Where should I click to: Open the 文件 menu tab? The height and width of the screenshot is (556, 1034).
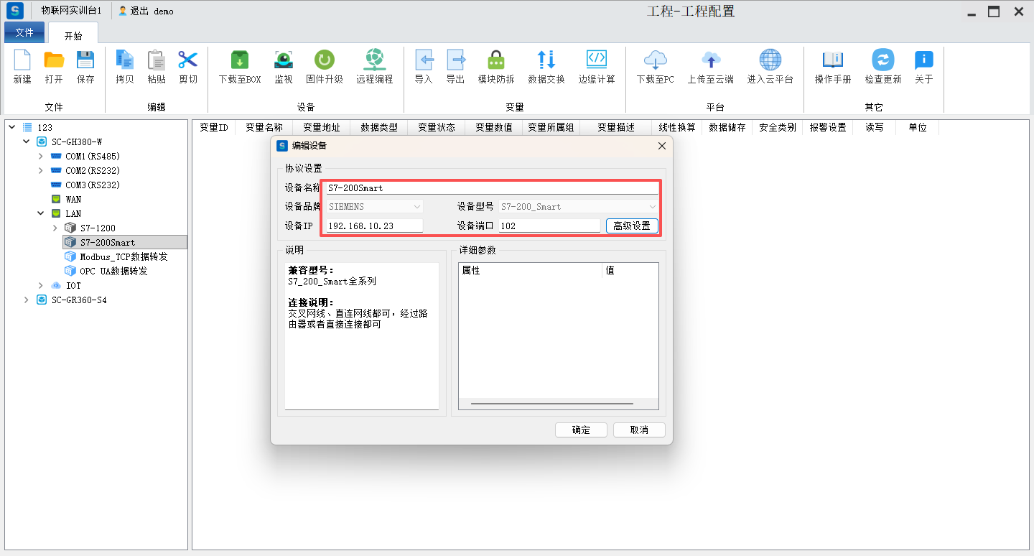point(24,33)
